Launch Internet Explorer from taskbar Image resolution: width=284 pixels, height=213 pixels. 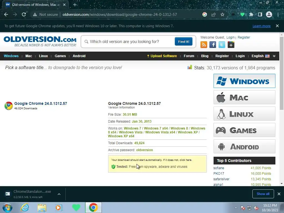tap(25, 207)
